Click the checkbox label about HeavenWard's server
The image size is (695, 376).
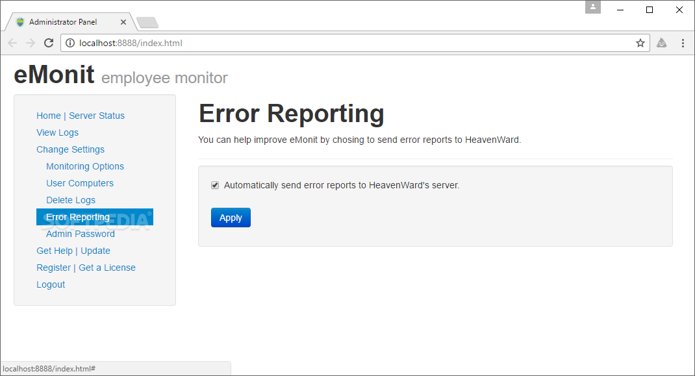point(342,185)
